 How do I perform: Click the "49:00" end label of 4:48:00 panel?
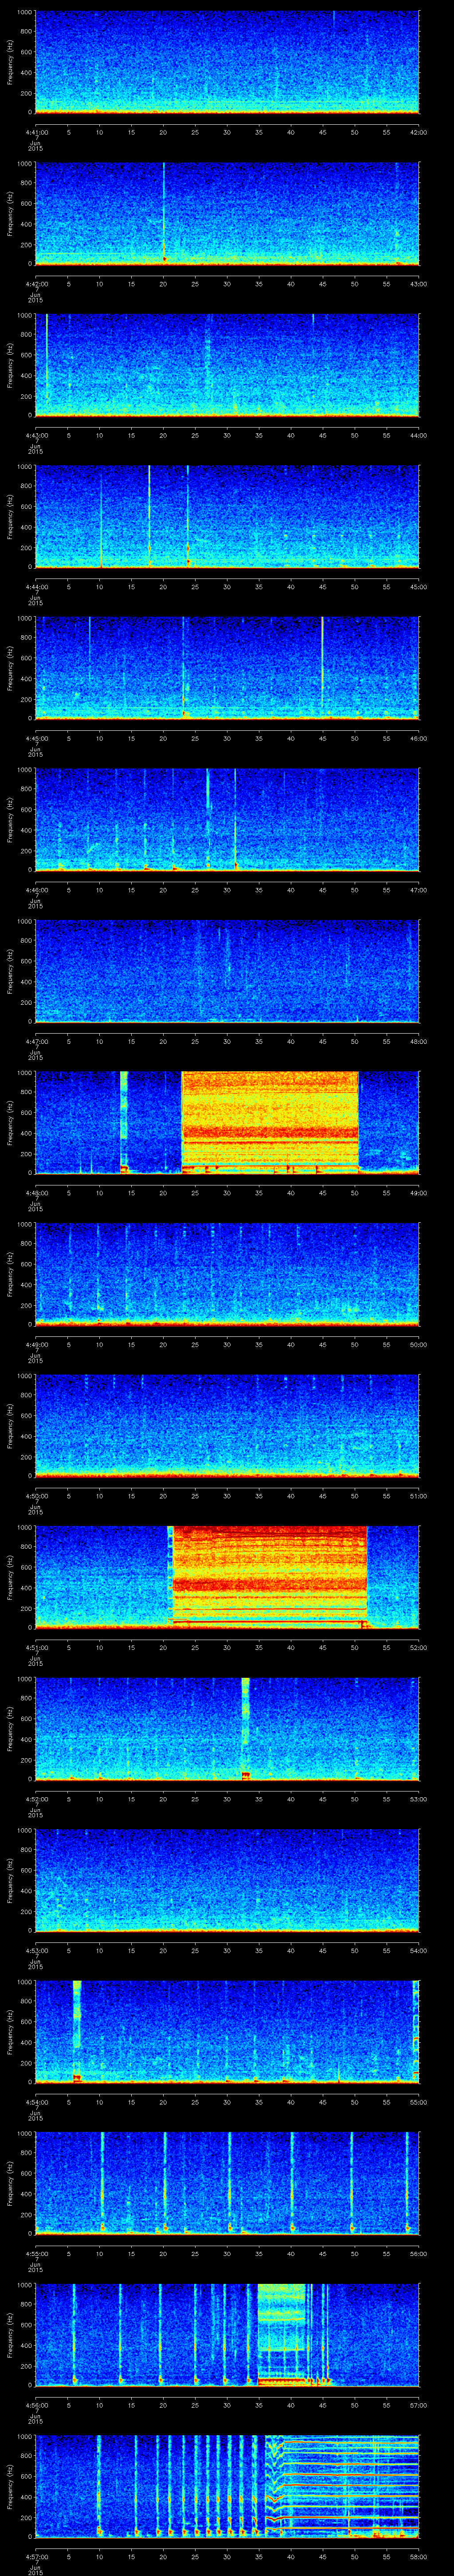(418, 1193)
